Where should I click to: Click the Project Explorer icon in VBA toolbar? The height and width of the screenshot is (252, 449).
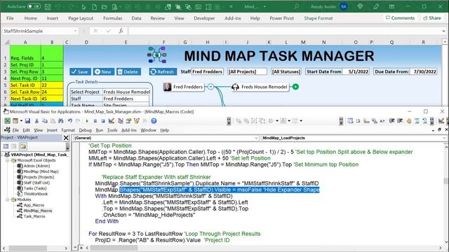pos(120,121)
